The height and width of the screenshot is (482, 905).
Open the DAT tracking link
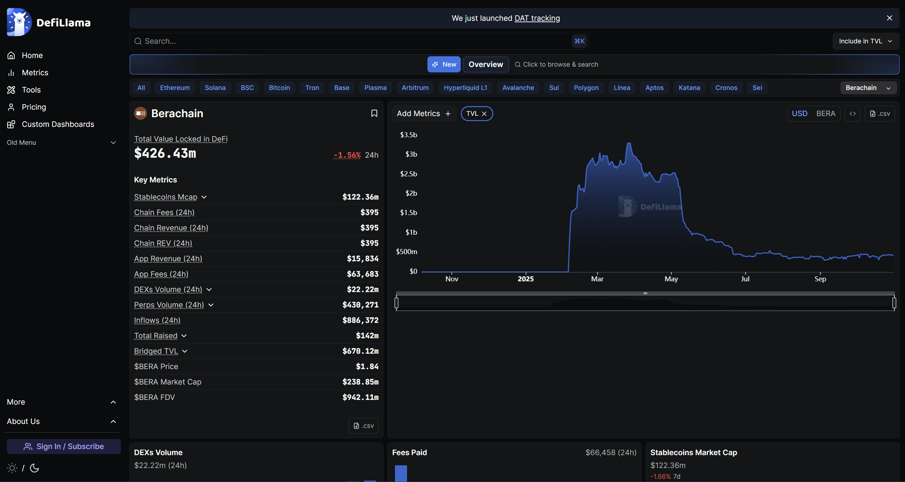pos(537,18)
